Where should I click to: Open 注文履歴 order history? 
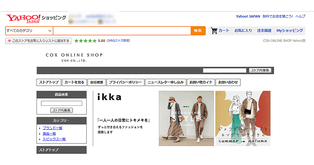264,31
